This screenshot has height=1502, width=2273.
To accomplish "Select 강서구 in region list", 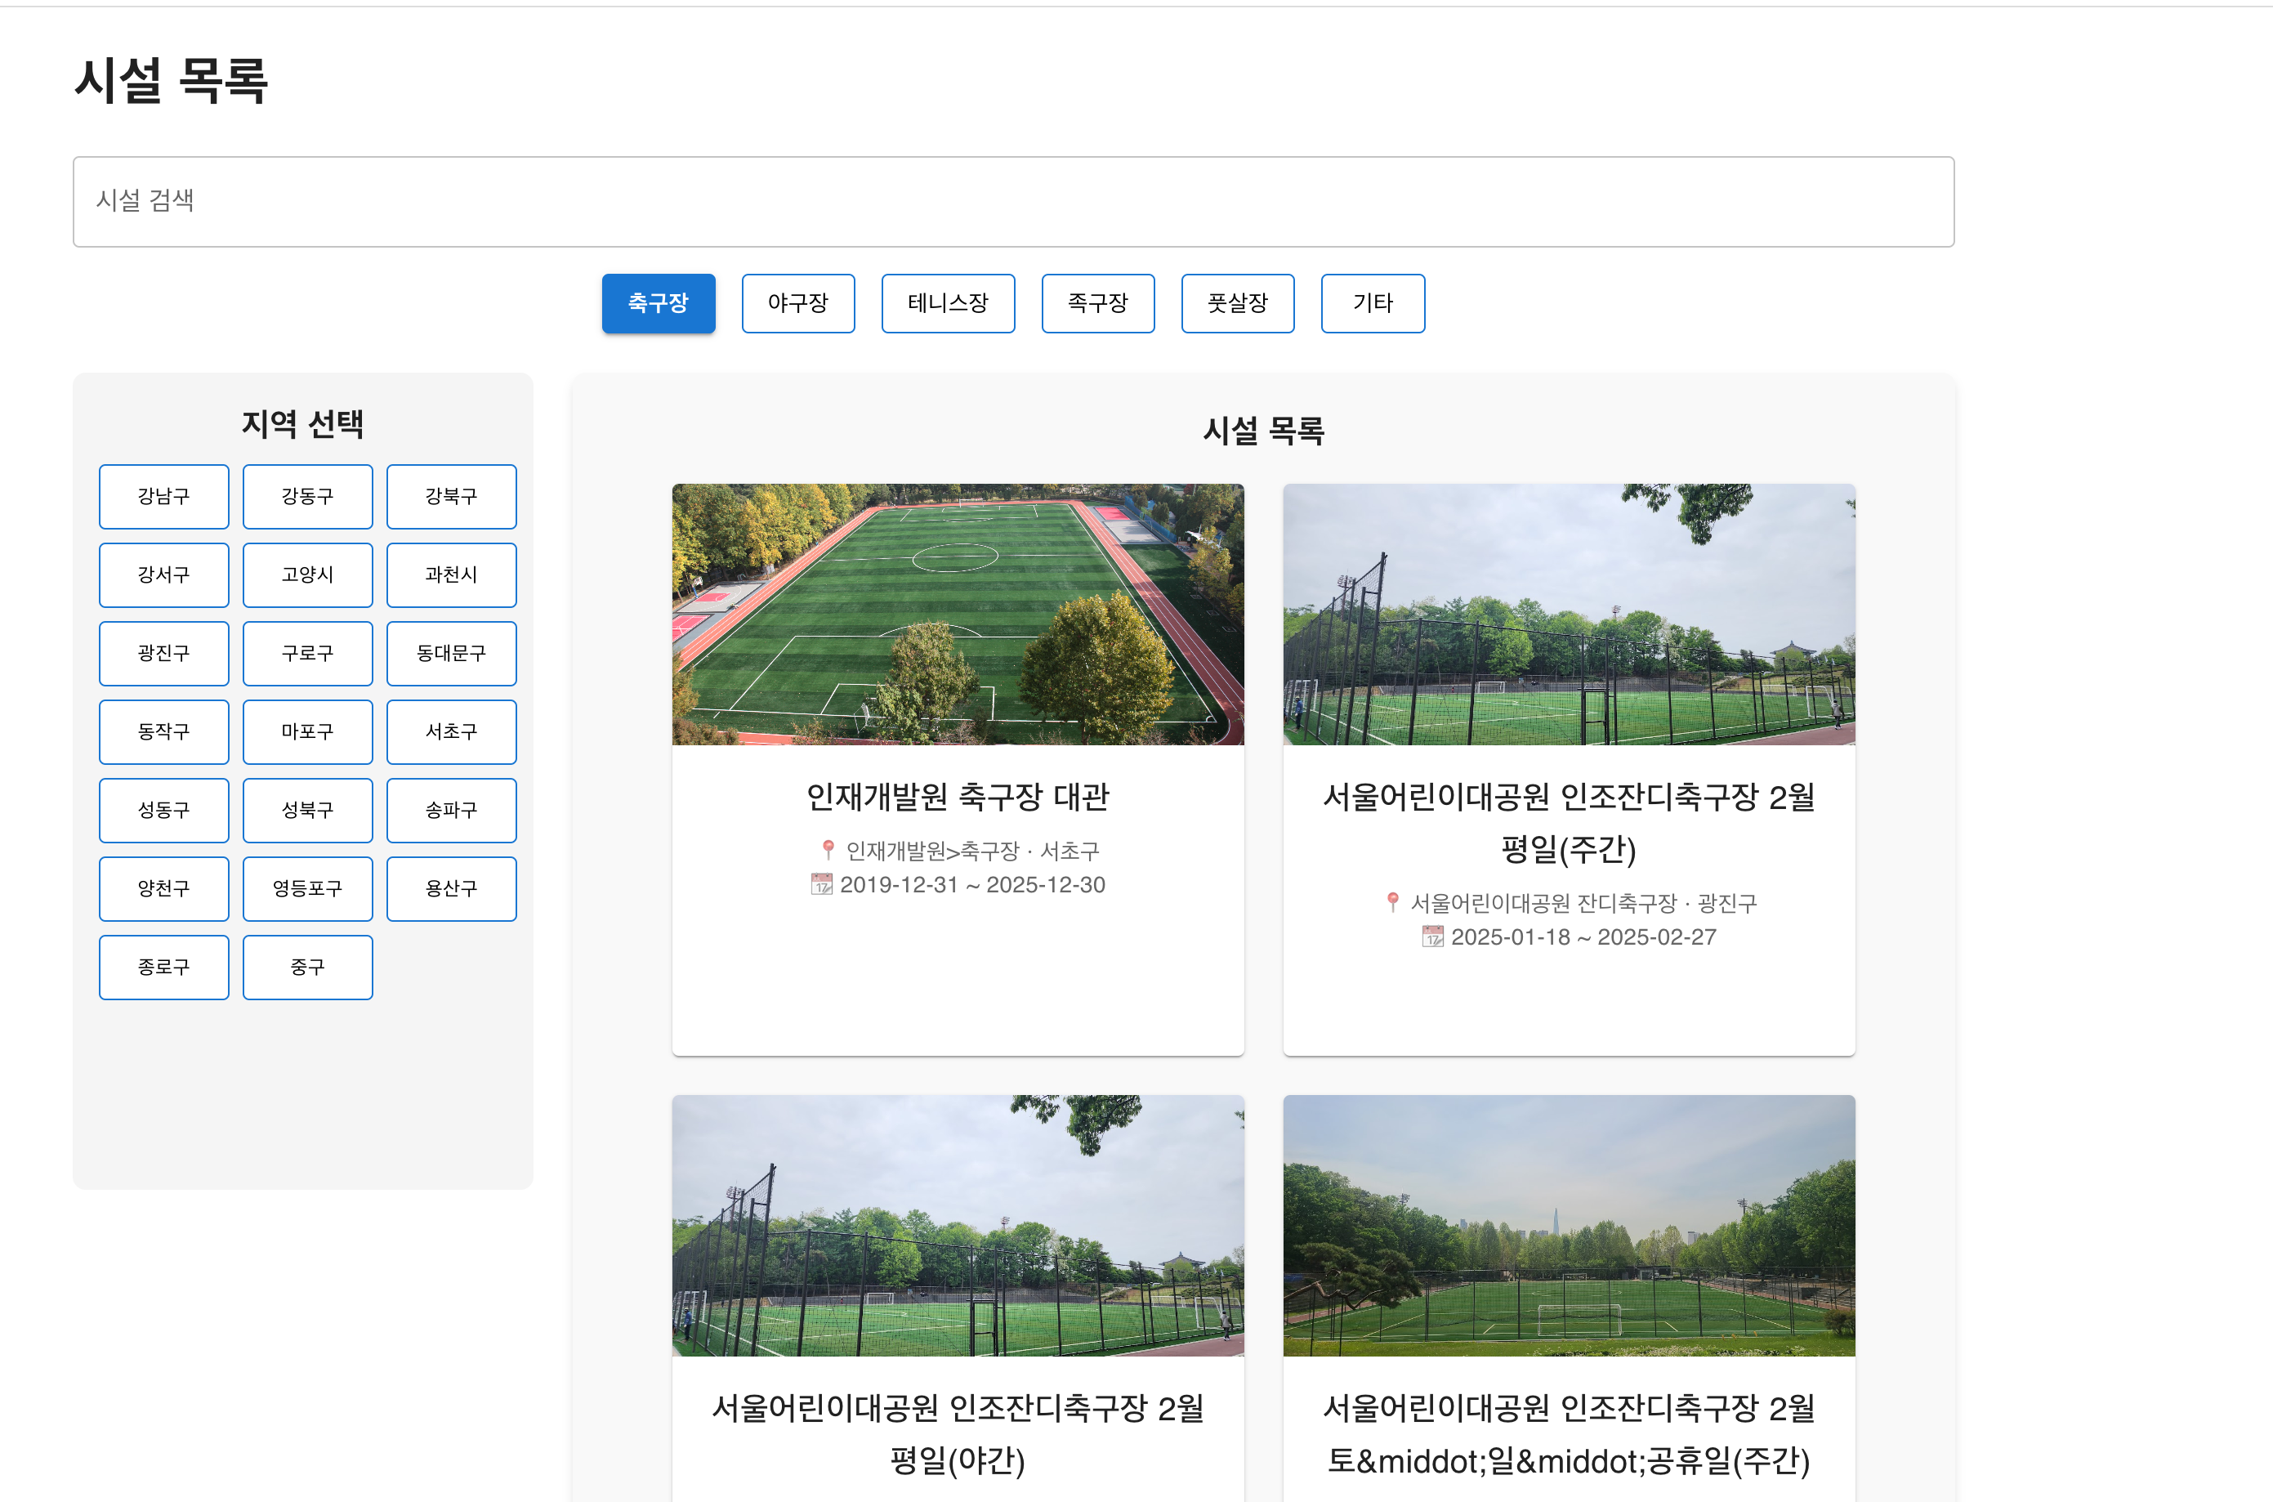I will pyautogui.click(x=163, y=574).
